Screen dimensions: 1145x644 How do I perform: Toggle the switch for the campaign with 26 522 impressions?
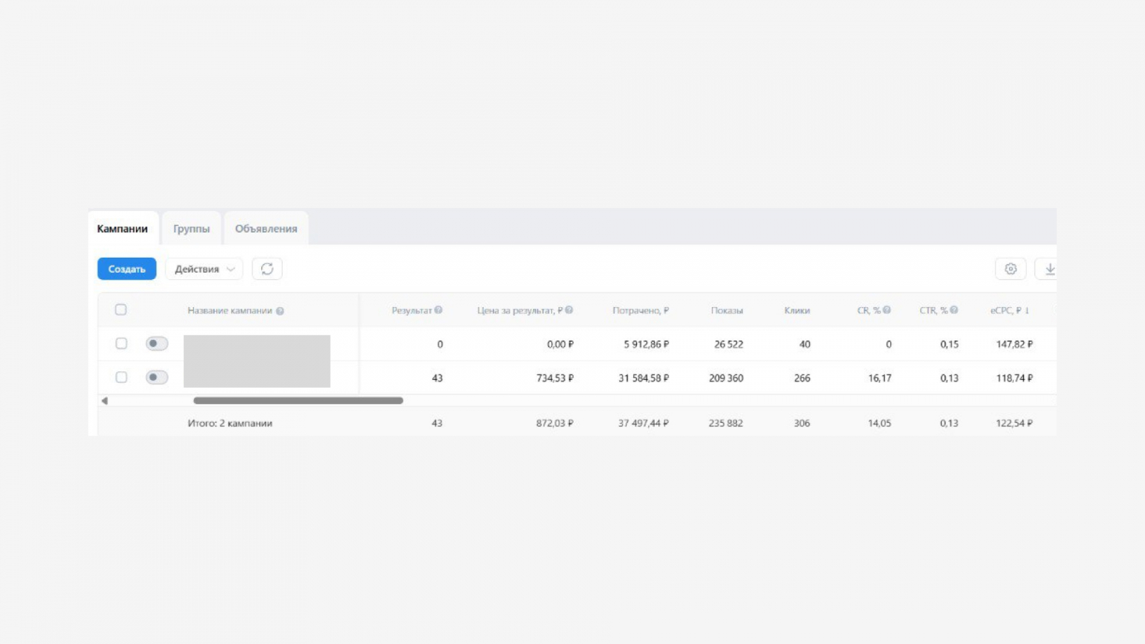pos(157,343)
